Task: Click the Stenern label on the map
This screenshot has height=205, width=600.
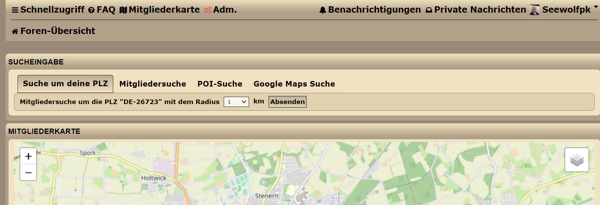Action: tap(267, 196)
